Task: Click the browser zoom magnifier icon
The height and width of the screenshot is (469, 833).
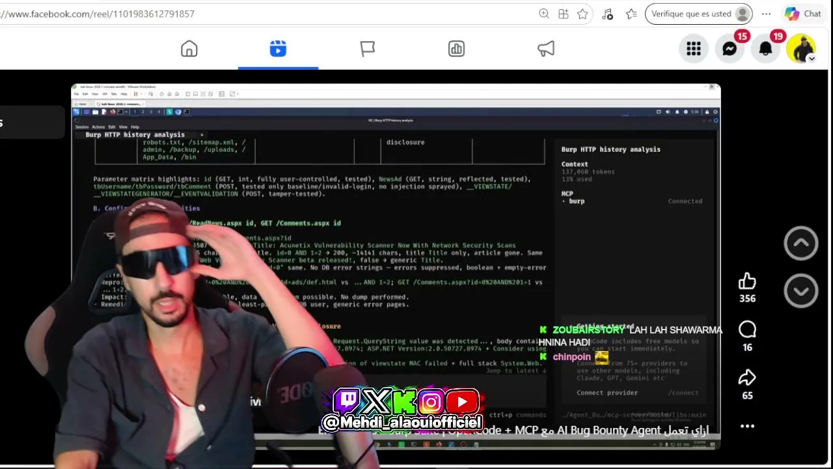Action: (544, 14)
